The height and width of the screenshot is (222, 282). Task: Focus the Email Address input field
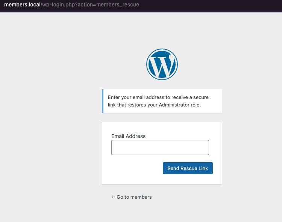tap(160, 147)
